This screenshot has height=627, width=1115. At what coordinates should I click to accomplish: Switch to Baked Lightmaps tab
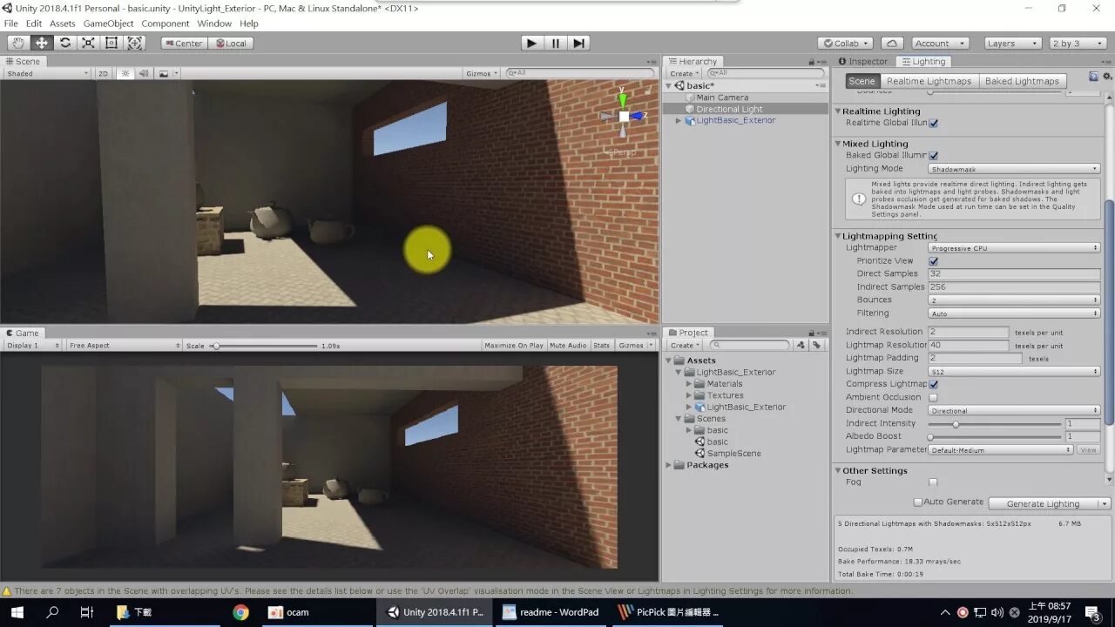(1022, 81)
